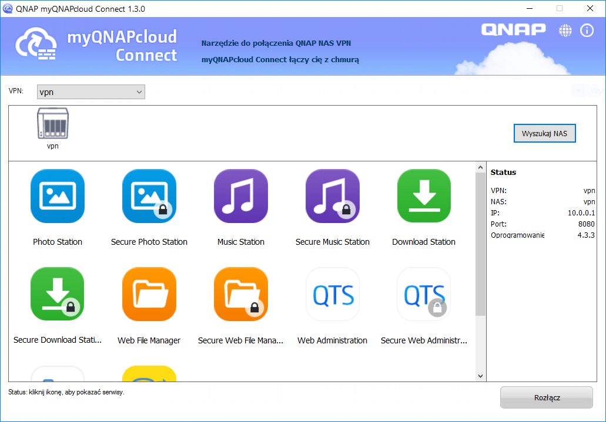Click the Download Station label
Image resolution: width=606 pixels, height=422 pixels.
(x=424, y=242)
